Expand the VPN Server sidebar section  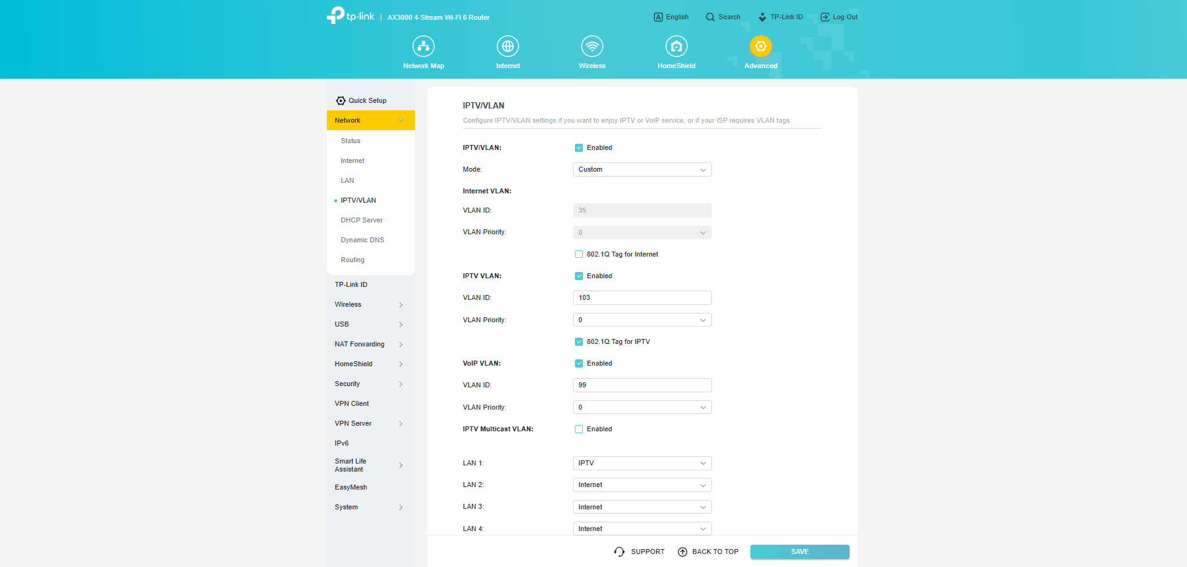pos(371,423)
